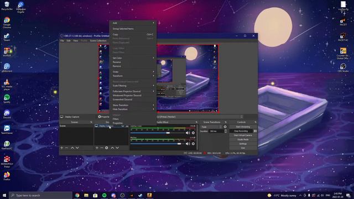Pop out the Scenes dock icon
Screen dimensions: 354x199
[91, 122]
